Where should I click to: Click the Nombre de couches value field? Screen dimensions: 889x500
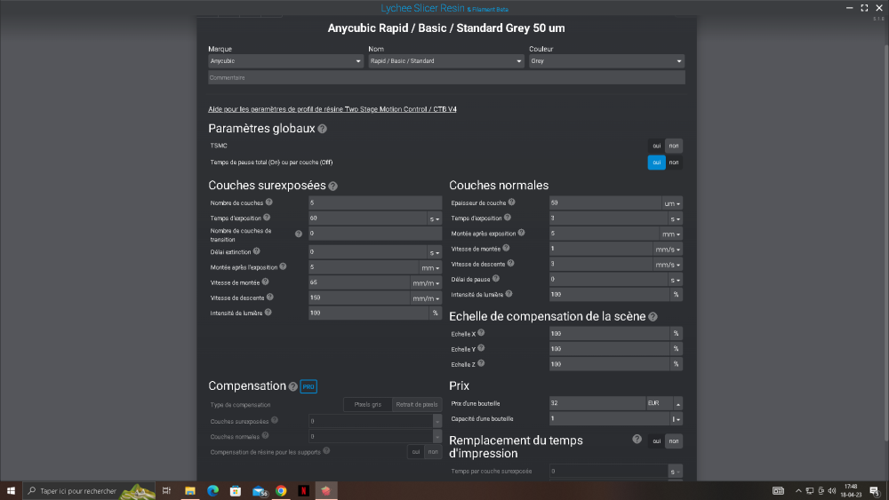[375, 202]
